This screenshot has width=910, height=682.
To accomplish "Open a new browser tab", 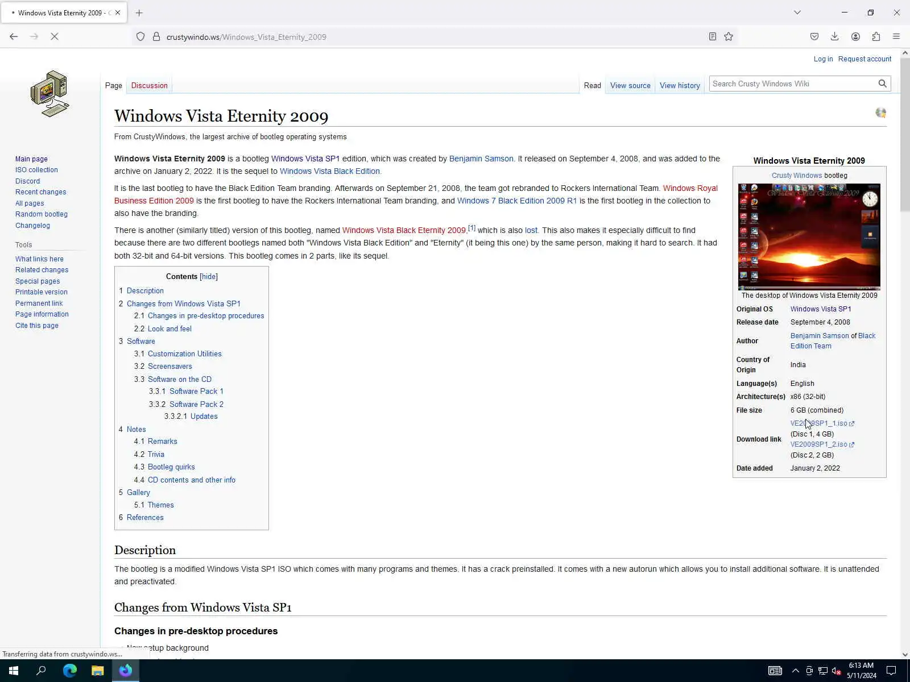I will 139,13.
